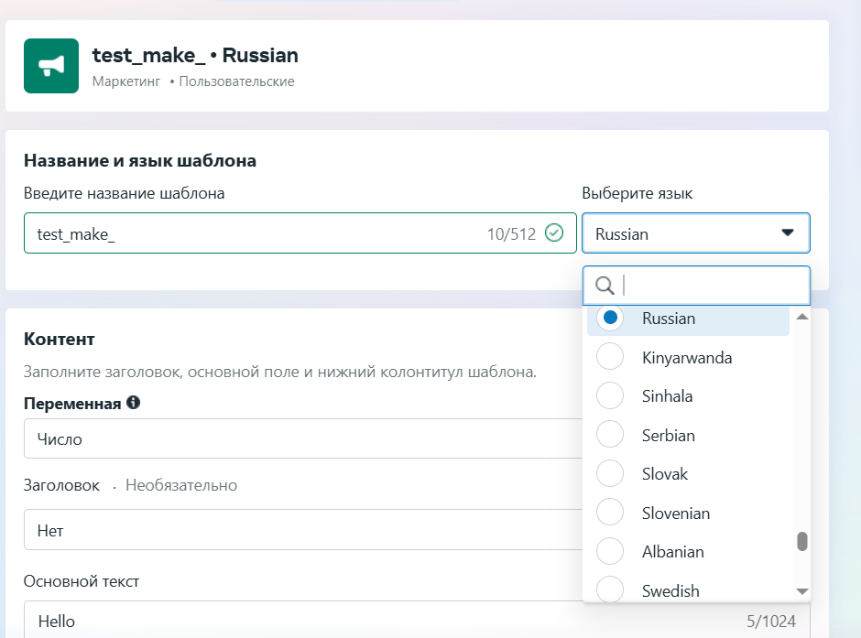The image size is (861, 638).
Task: Click the info icon next to Переменная
Action: tap(134, 403)
